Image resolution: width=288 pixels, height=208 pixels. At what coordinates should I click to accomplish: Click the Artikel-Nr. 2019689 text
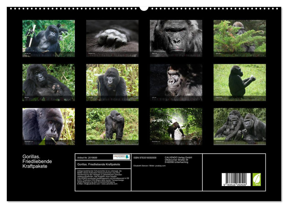click(x=87, y=157)
